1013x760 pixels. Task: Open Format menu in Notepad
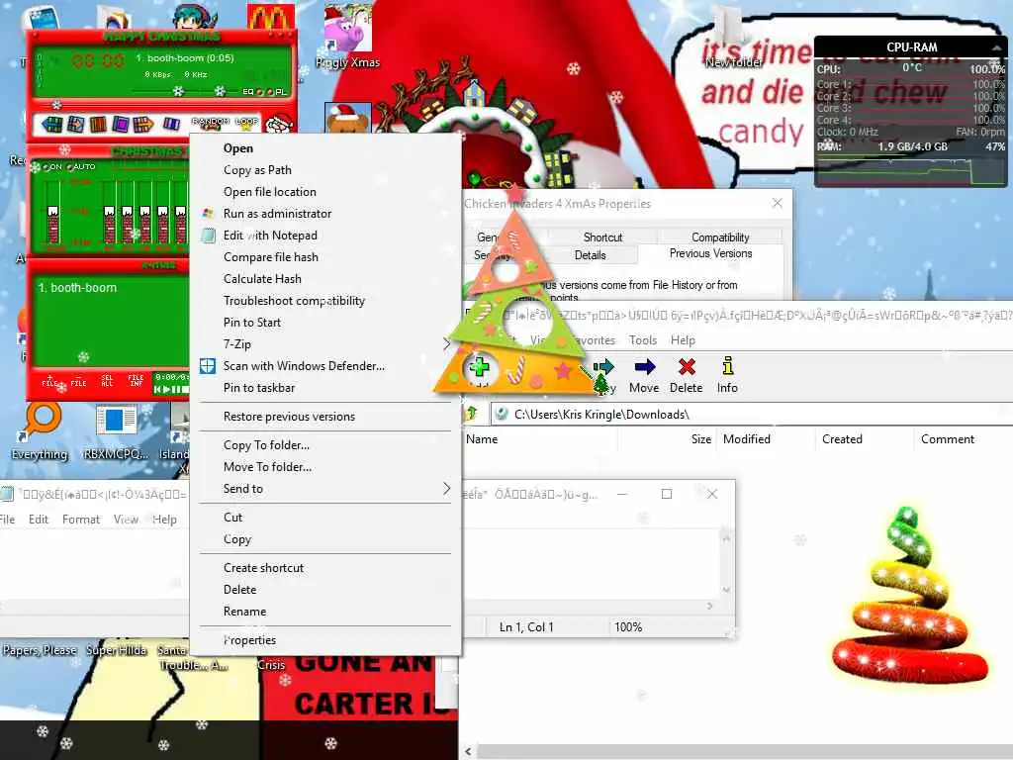pos(81,519)
